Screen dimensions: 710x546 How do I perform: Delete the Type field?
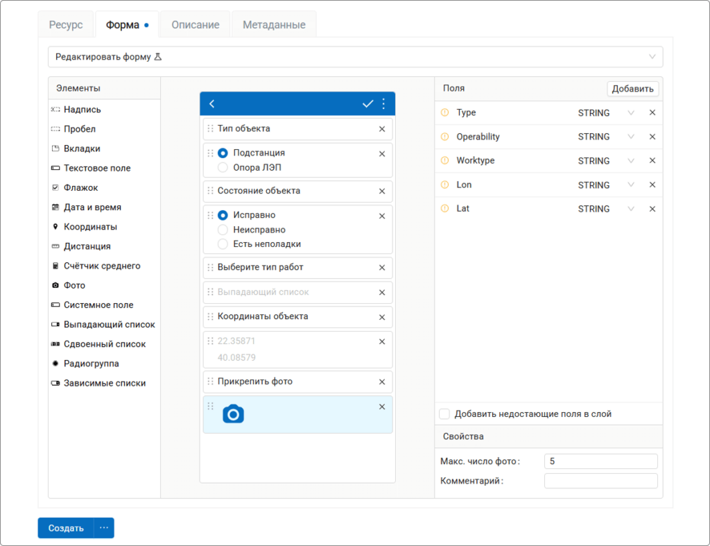tap(652, 112)
